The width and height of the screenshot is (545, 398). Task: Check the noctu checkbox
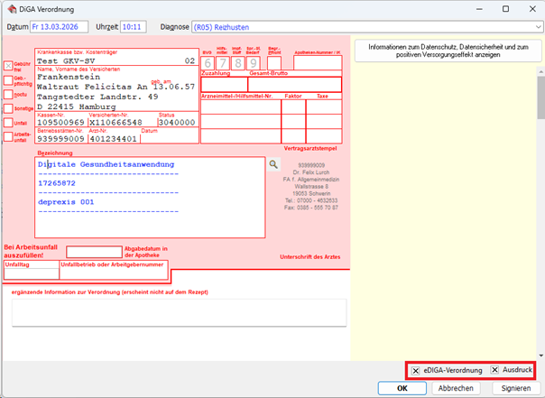click(x=9, y=94)
